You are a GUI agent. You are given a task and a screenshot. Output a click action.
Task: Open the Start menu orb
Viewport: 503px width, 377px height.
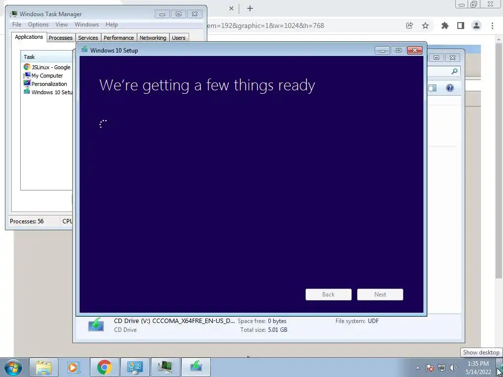click(13, 367)
